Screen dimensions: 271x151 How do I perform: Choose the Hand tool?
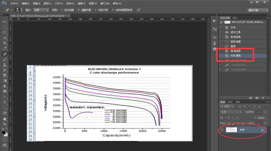(5, 119)
